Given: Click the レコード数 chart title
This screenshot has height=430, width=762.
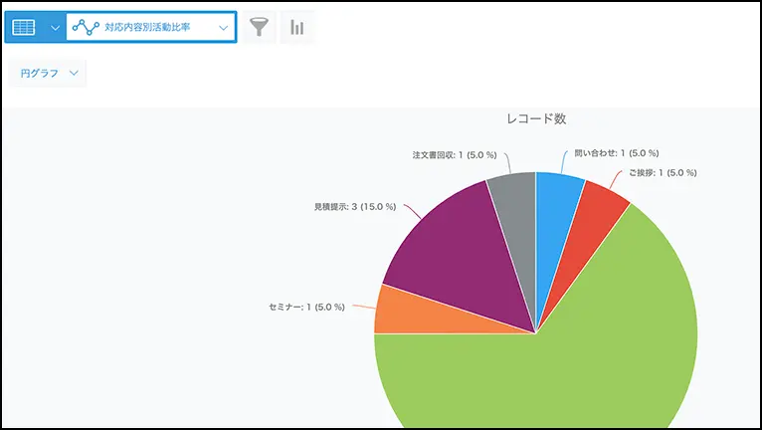Looking at the screenshot, I should click(x=536, y=118).
